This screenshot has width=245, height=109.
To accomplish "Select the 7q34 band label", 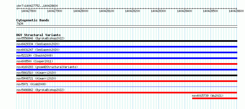I will tap(20, 24).
